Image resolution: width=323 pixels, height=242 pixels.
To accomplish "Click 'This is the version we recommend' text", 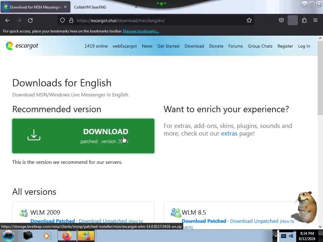I will point(67,162).
